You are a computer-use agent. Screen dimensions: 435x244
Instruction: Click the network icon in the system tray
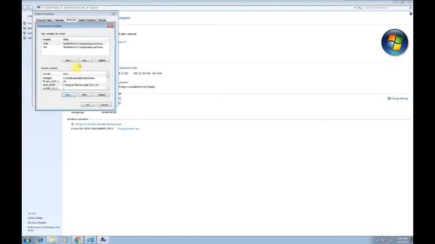(387, 240)
